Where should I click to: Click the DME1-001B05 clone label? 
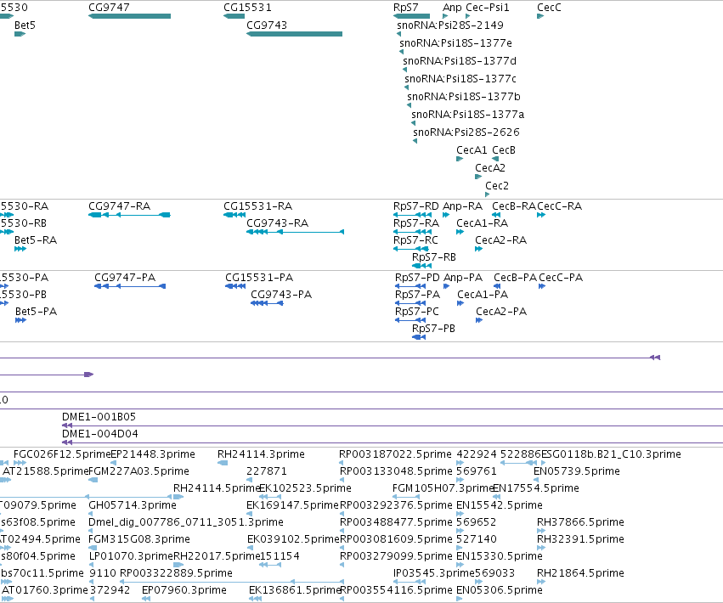pyautogui.click(x=99, y=417)
